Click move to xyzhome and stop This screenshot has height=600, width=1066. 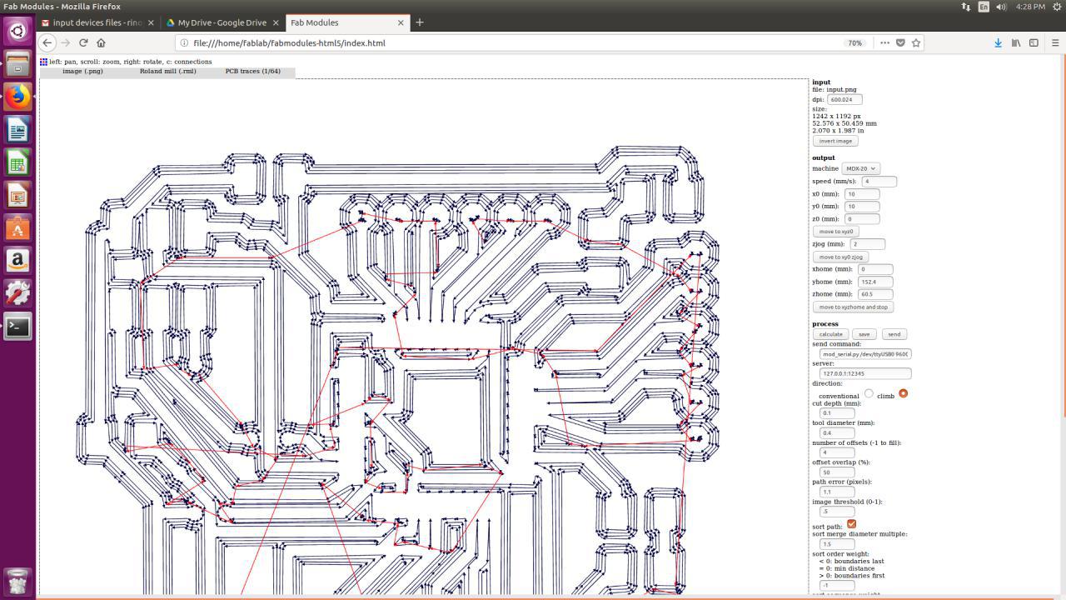click(x=853, y=307)
